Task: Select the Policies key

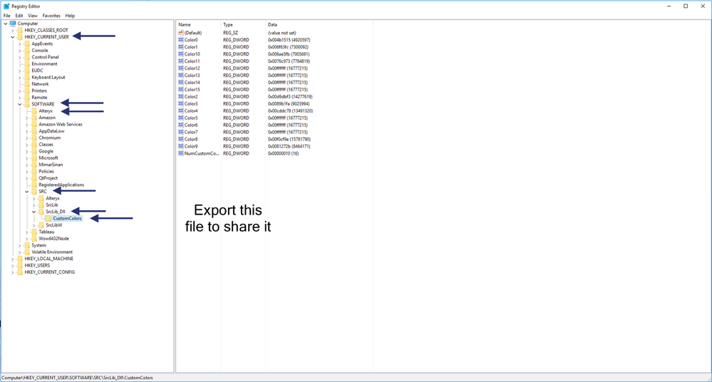Action: (x=46, y=172)
